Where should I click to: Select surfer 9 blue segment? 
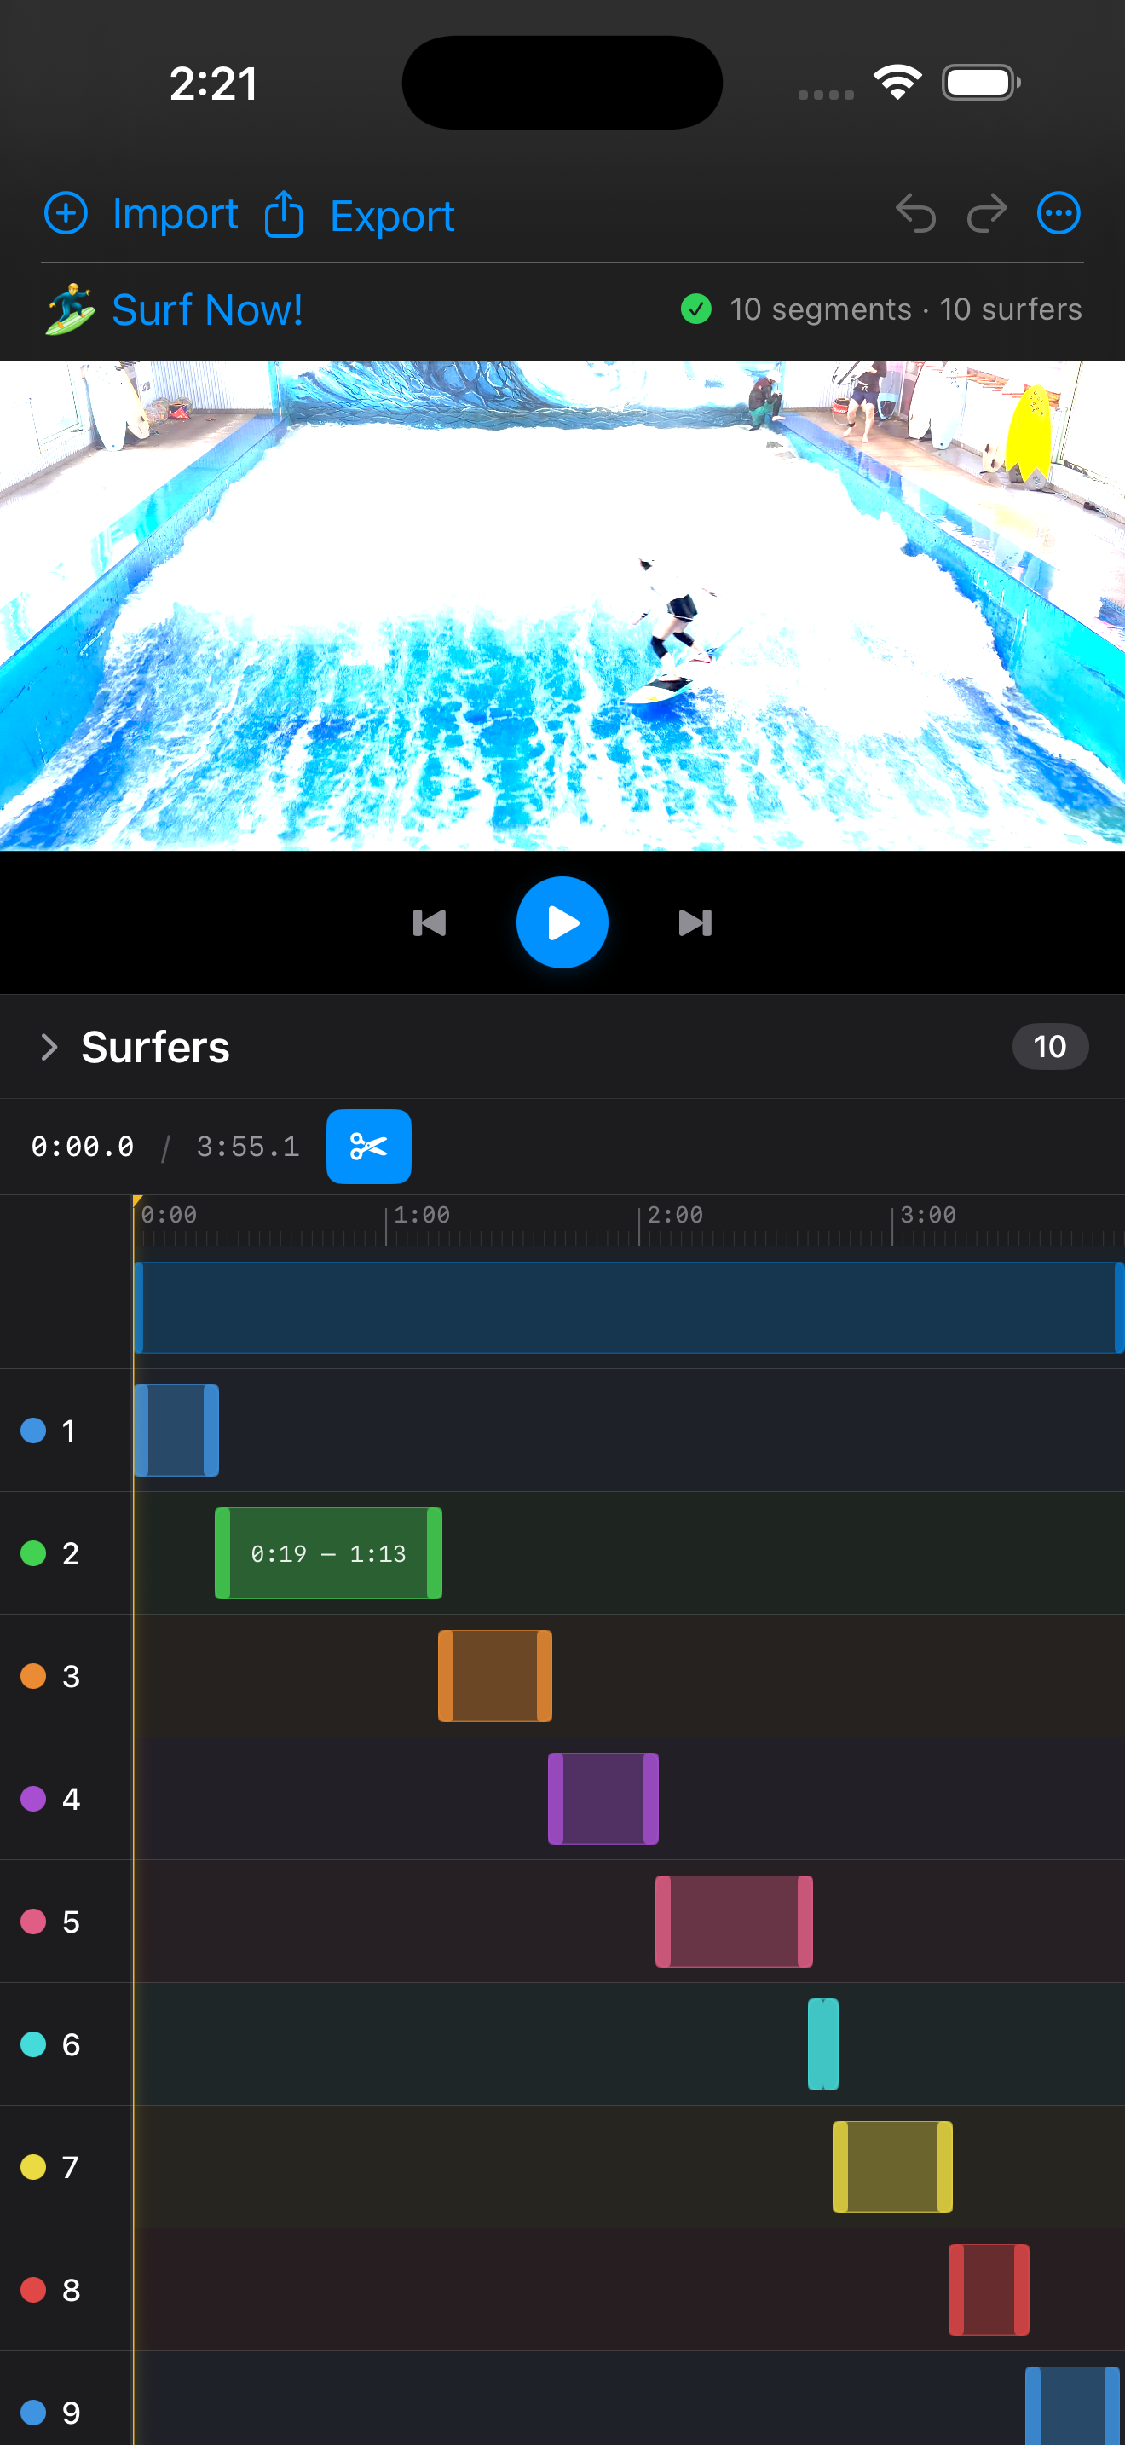(1073, 2406)
